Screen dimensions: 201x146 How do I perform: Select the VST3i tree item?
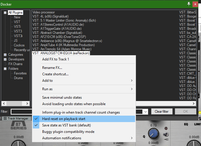click(x=18, y=36)
